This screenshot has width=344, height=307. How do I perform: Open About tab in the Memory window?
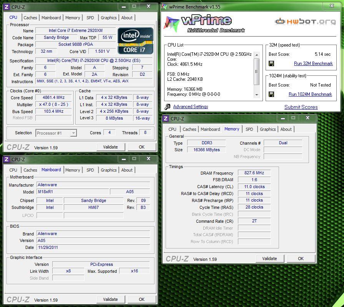286,129
